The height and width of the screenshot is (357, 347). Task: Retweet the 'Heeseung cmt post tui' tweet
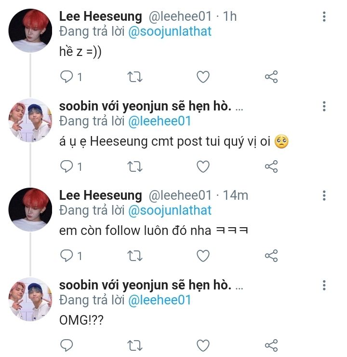tap(134, 166)
